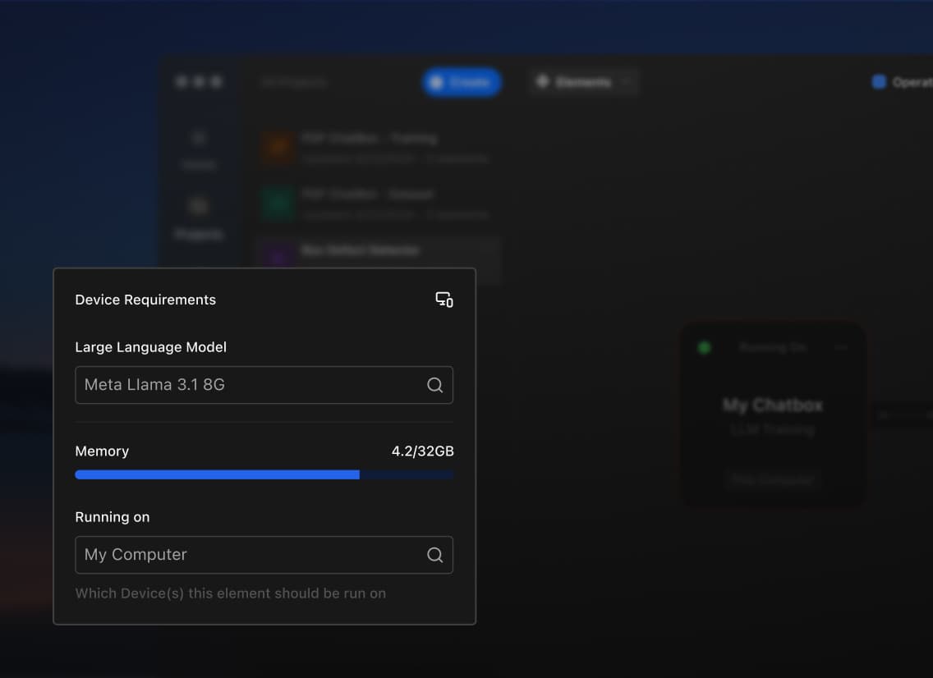This screenshot has width=933, height=678.
Task: Select the orange RDF Chatbox Training project icon
Action: (x=276, y=146)
